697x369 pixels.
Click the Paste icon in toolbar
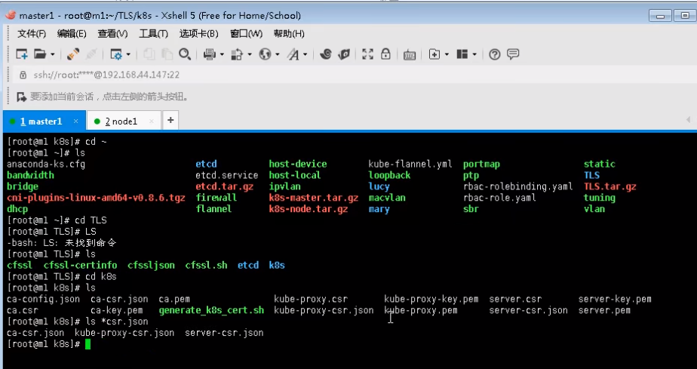pos(167,54)
